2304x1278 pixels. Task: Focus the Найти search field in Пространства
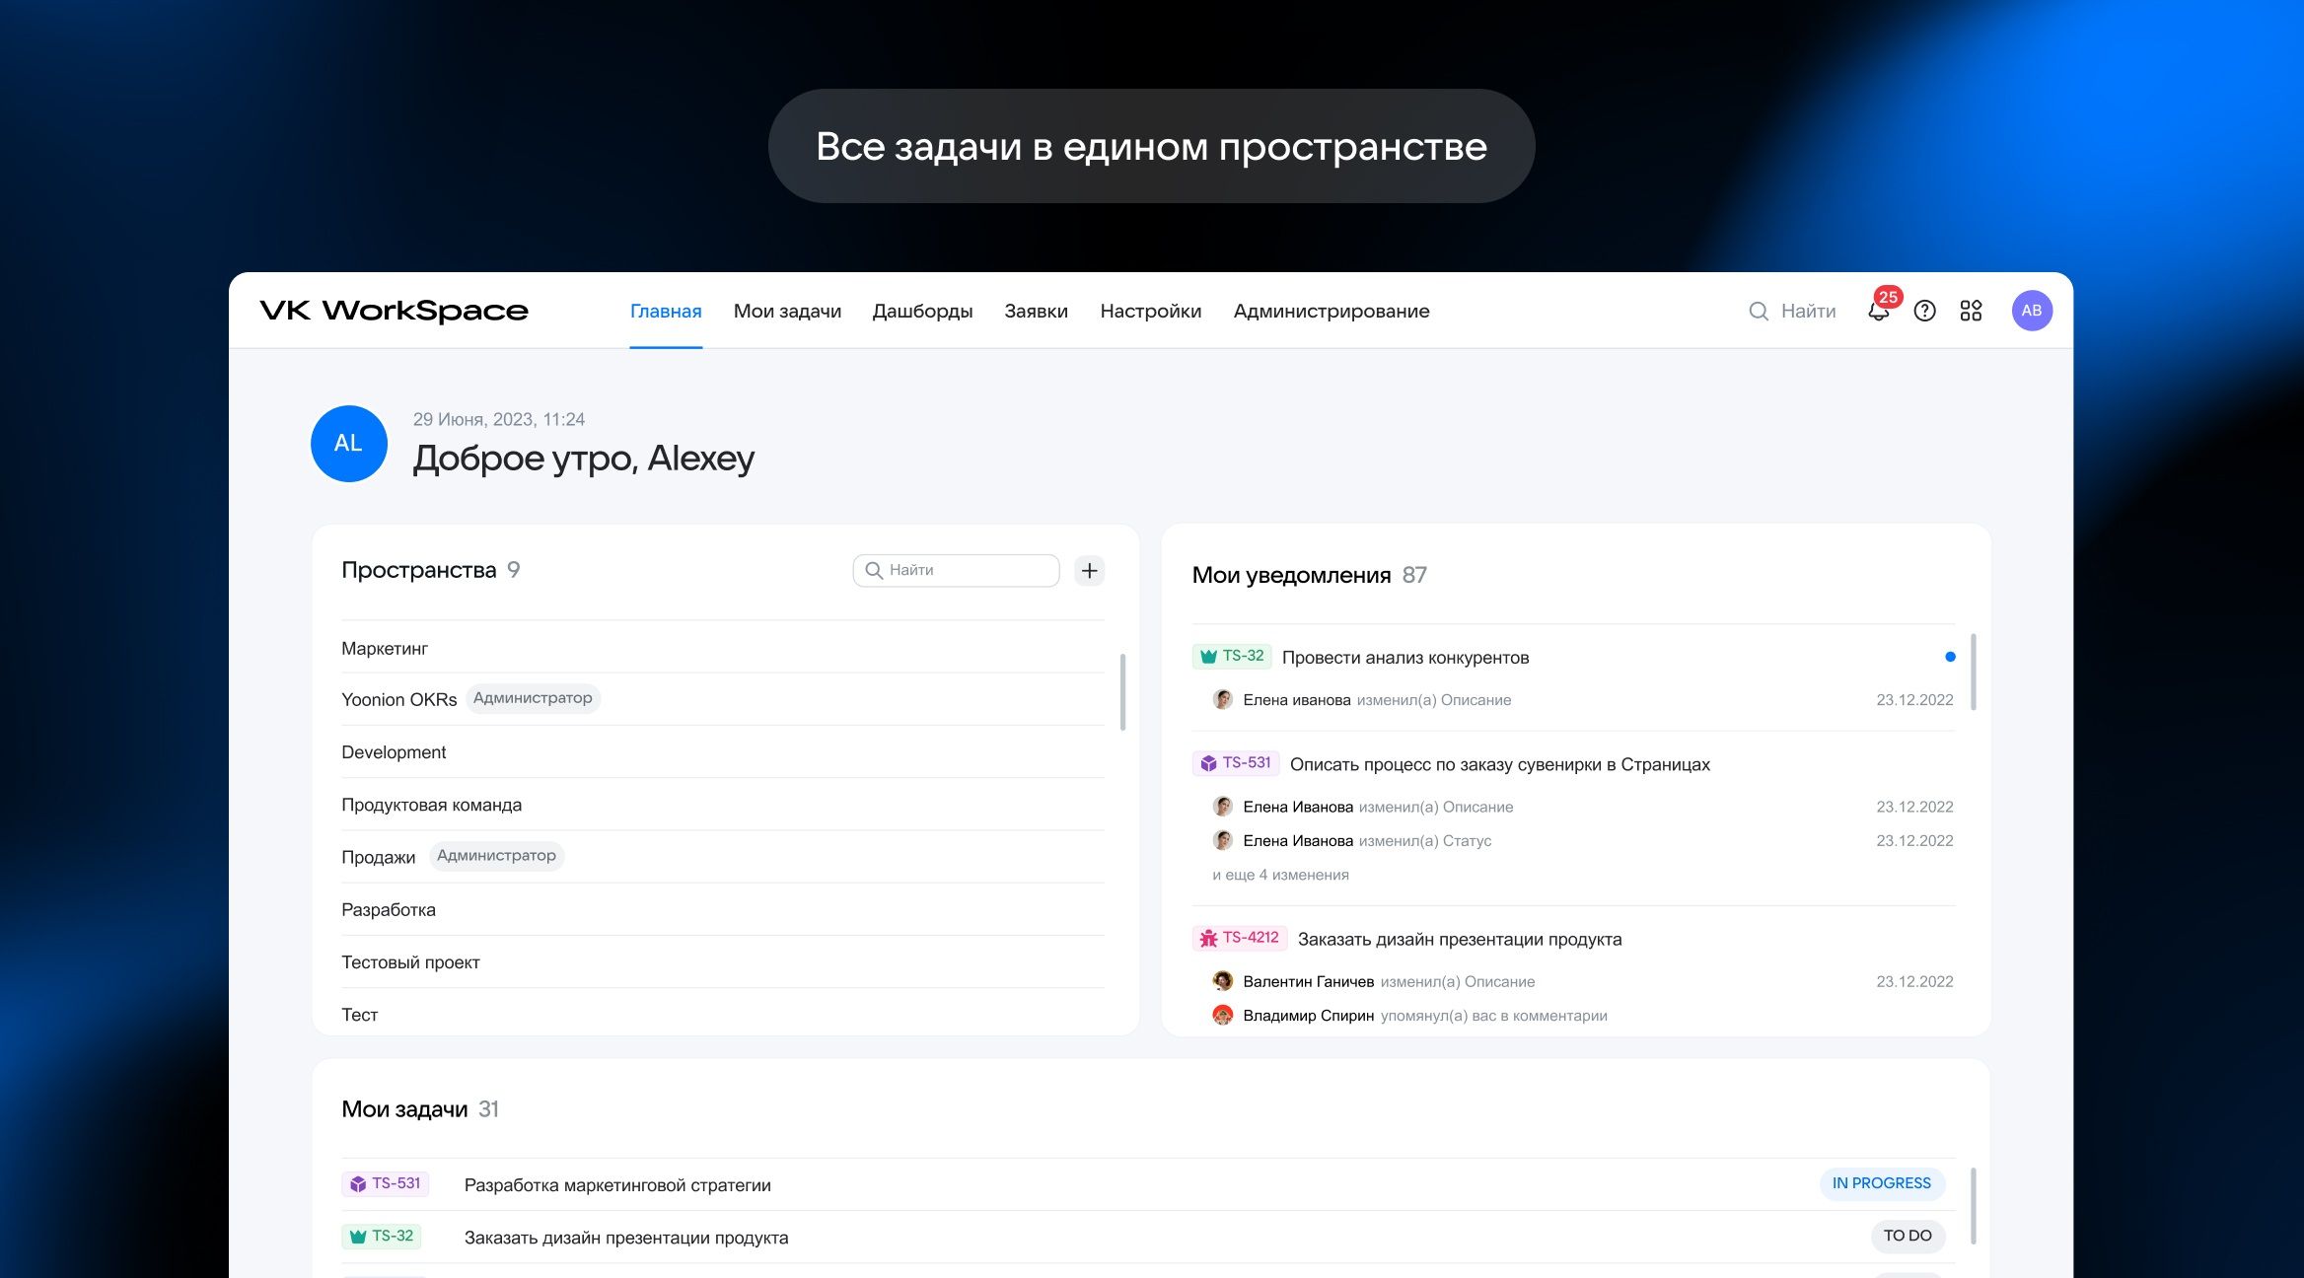click(x=956, y=570)
